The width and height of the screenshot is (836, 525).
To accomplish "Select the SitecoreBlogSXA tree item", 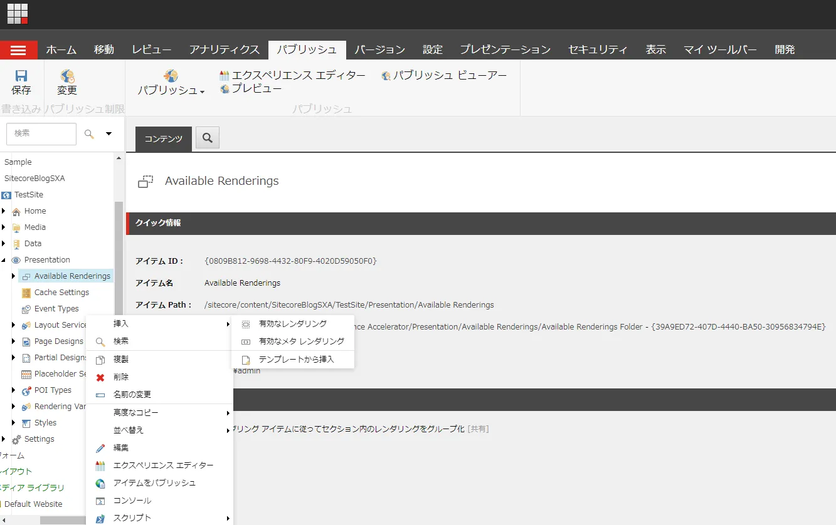I will click(34, 179).
